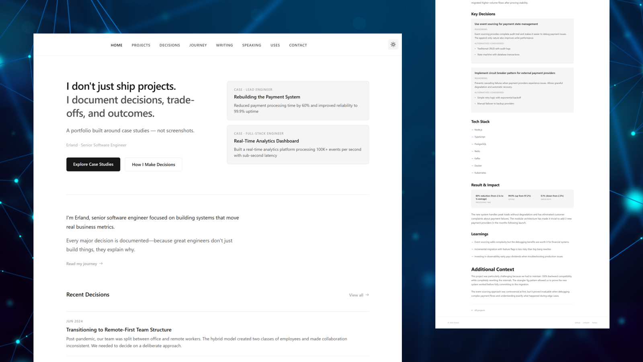
Task: Click the All projects back link in right window
Action: tap(478, 310)
